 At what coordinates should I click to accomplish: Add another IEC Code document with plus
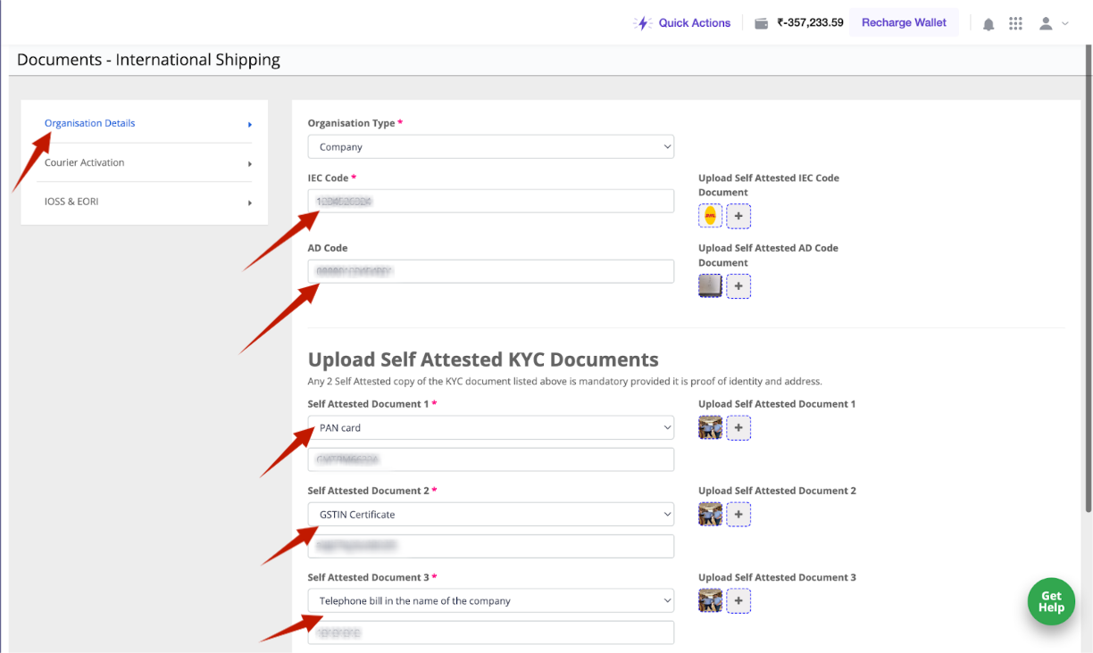[x=738, y=216]
